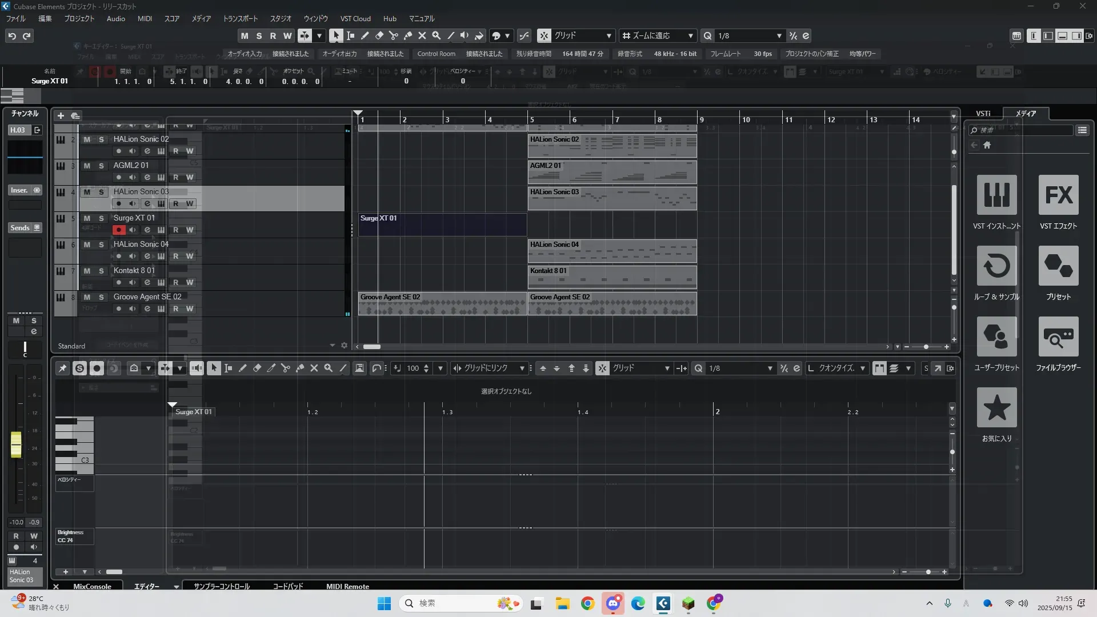The image size is (1097, 617).
Task: Open the Zoom to fit dropdown
Action: click(x=691, y=35)
